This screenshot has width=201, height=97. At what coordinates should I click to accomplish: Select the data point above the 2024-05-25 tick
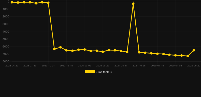103,52
